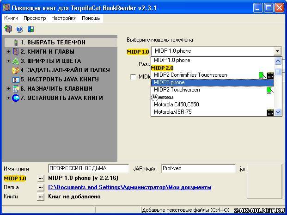Image resolution: width=287 pixels, height=215 pixels.
Task: Click the blue-green book toolbar icon
Action: pos(31,29)
